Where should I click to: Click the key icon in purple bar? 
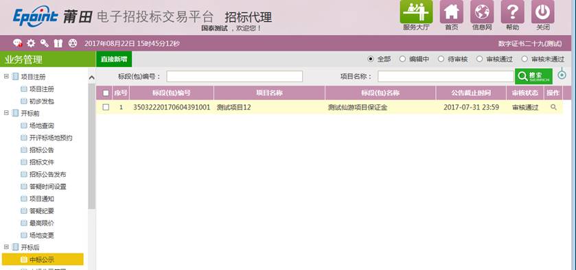[45, 43]
